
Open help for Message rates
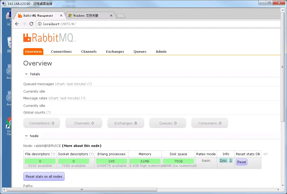pos(83,98)
